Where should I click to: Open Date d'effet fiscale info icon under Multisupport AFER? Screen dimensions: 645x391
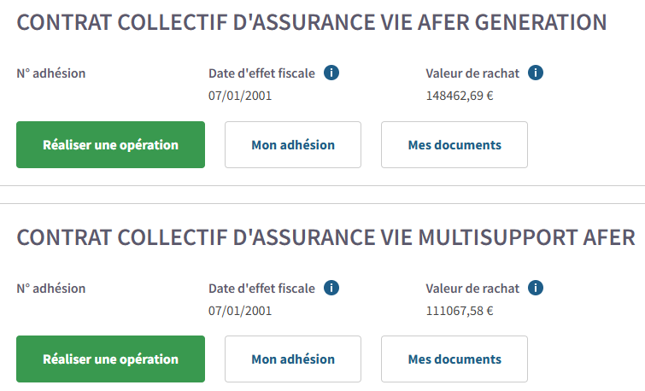pyautogui.click(x=332, y=288)
